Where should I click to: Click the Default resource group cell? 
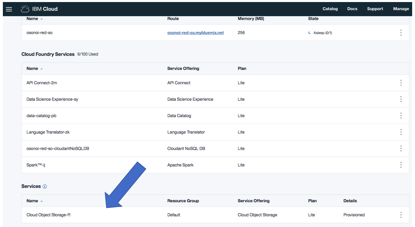click(x=174, y=215)
